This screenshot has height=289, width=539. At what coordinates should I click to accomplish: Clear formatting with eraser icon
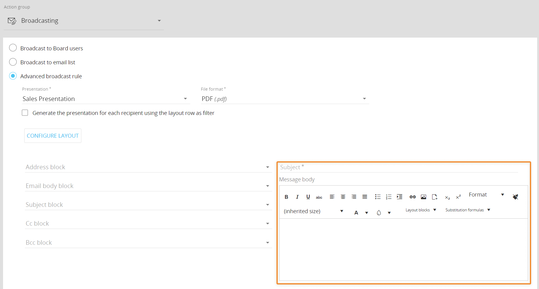point(515,197)
